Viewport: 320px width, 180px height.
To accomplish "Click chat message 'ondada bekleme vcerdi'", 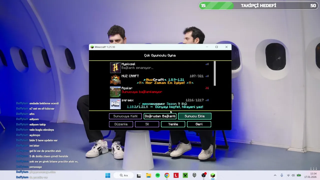I will click(x=44, y=103).
